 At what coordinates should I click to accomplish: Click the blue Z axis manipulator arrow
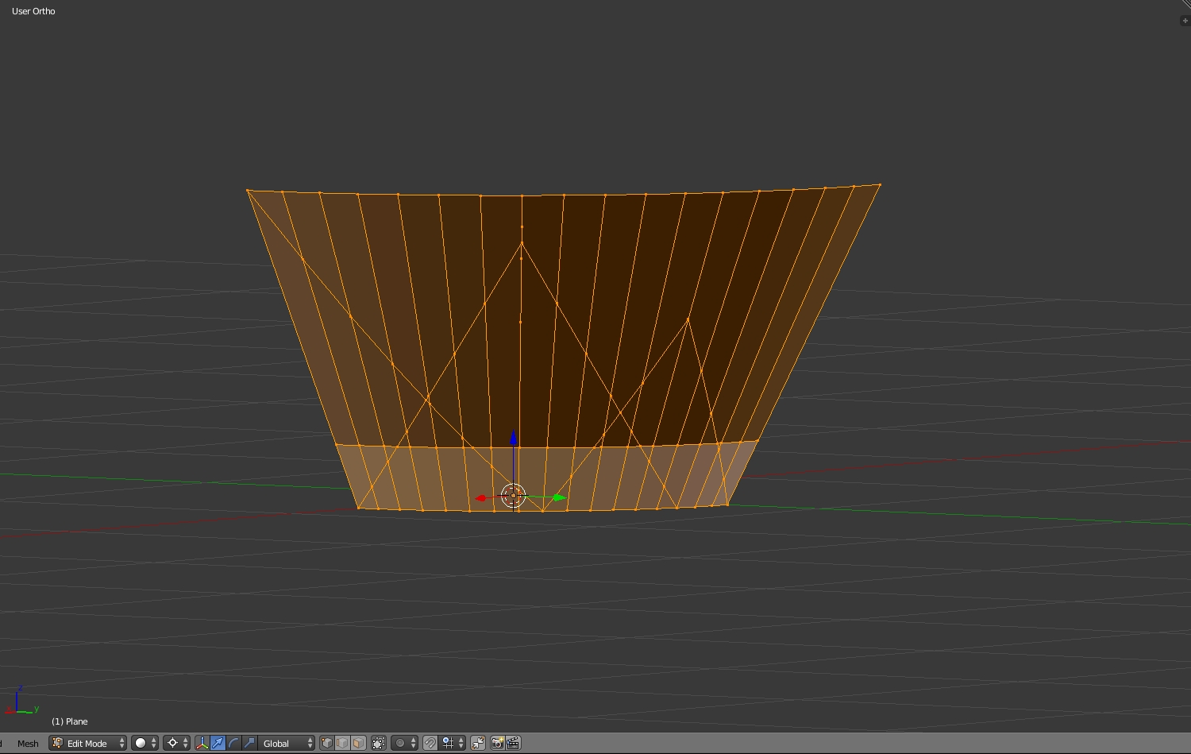[x=514, y=439]
